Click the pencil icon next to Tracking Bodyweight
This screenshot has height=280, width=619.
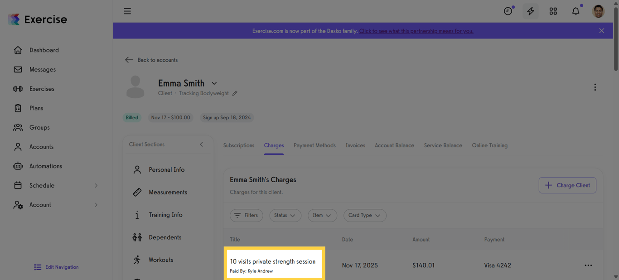(x=235, y=93)
